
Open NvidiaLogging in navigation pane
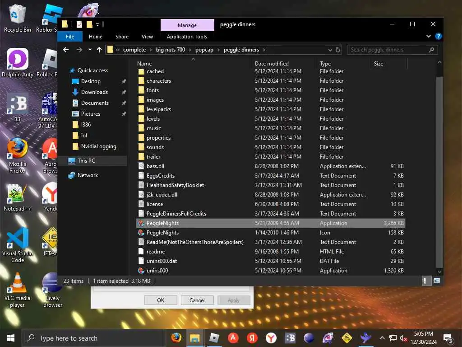click(x=98, y=146)
